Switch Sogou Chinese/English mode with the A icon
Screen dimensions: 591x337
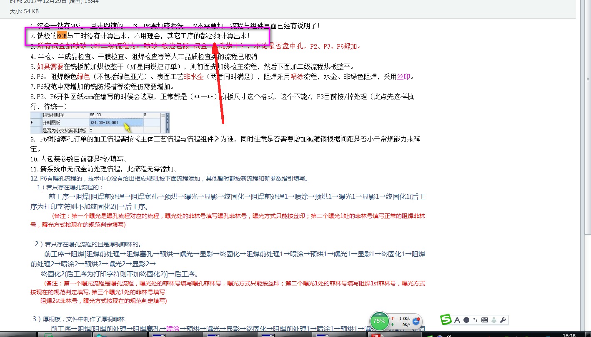(457, 320)
